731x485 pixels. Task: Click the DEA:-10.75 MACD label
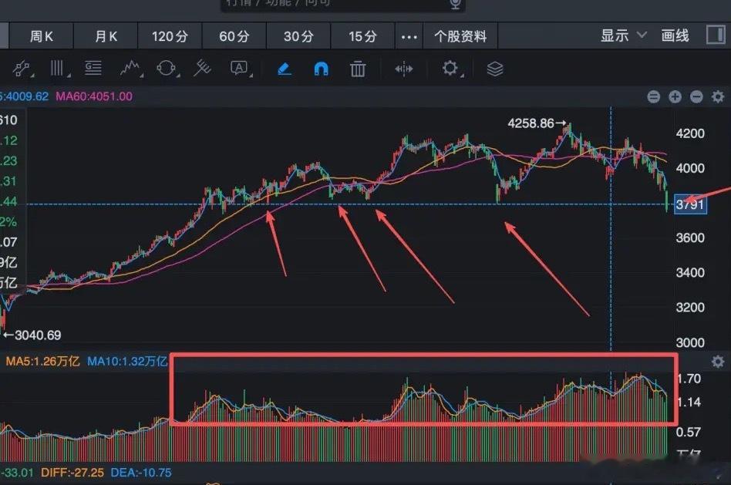point(141,473)
